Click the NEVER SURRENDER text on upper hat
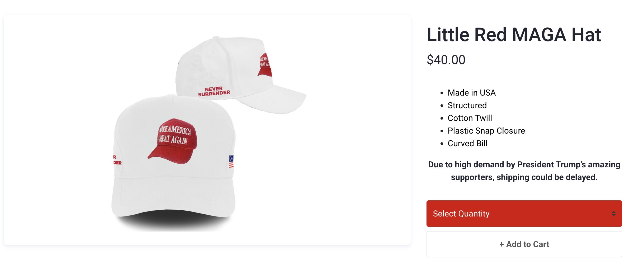The image size is (628, 264). click(214, 91)
